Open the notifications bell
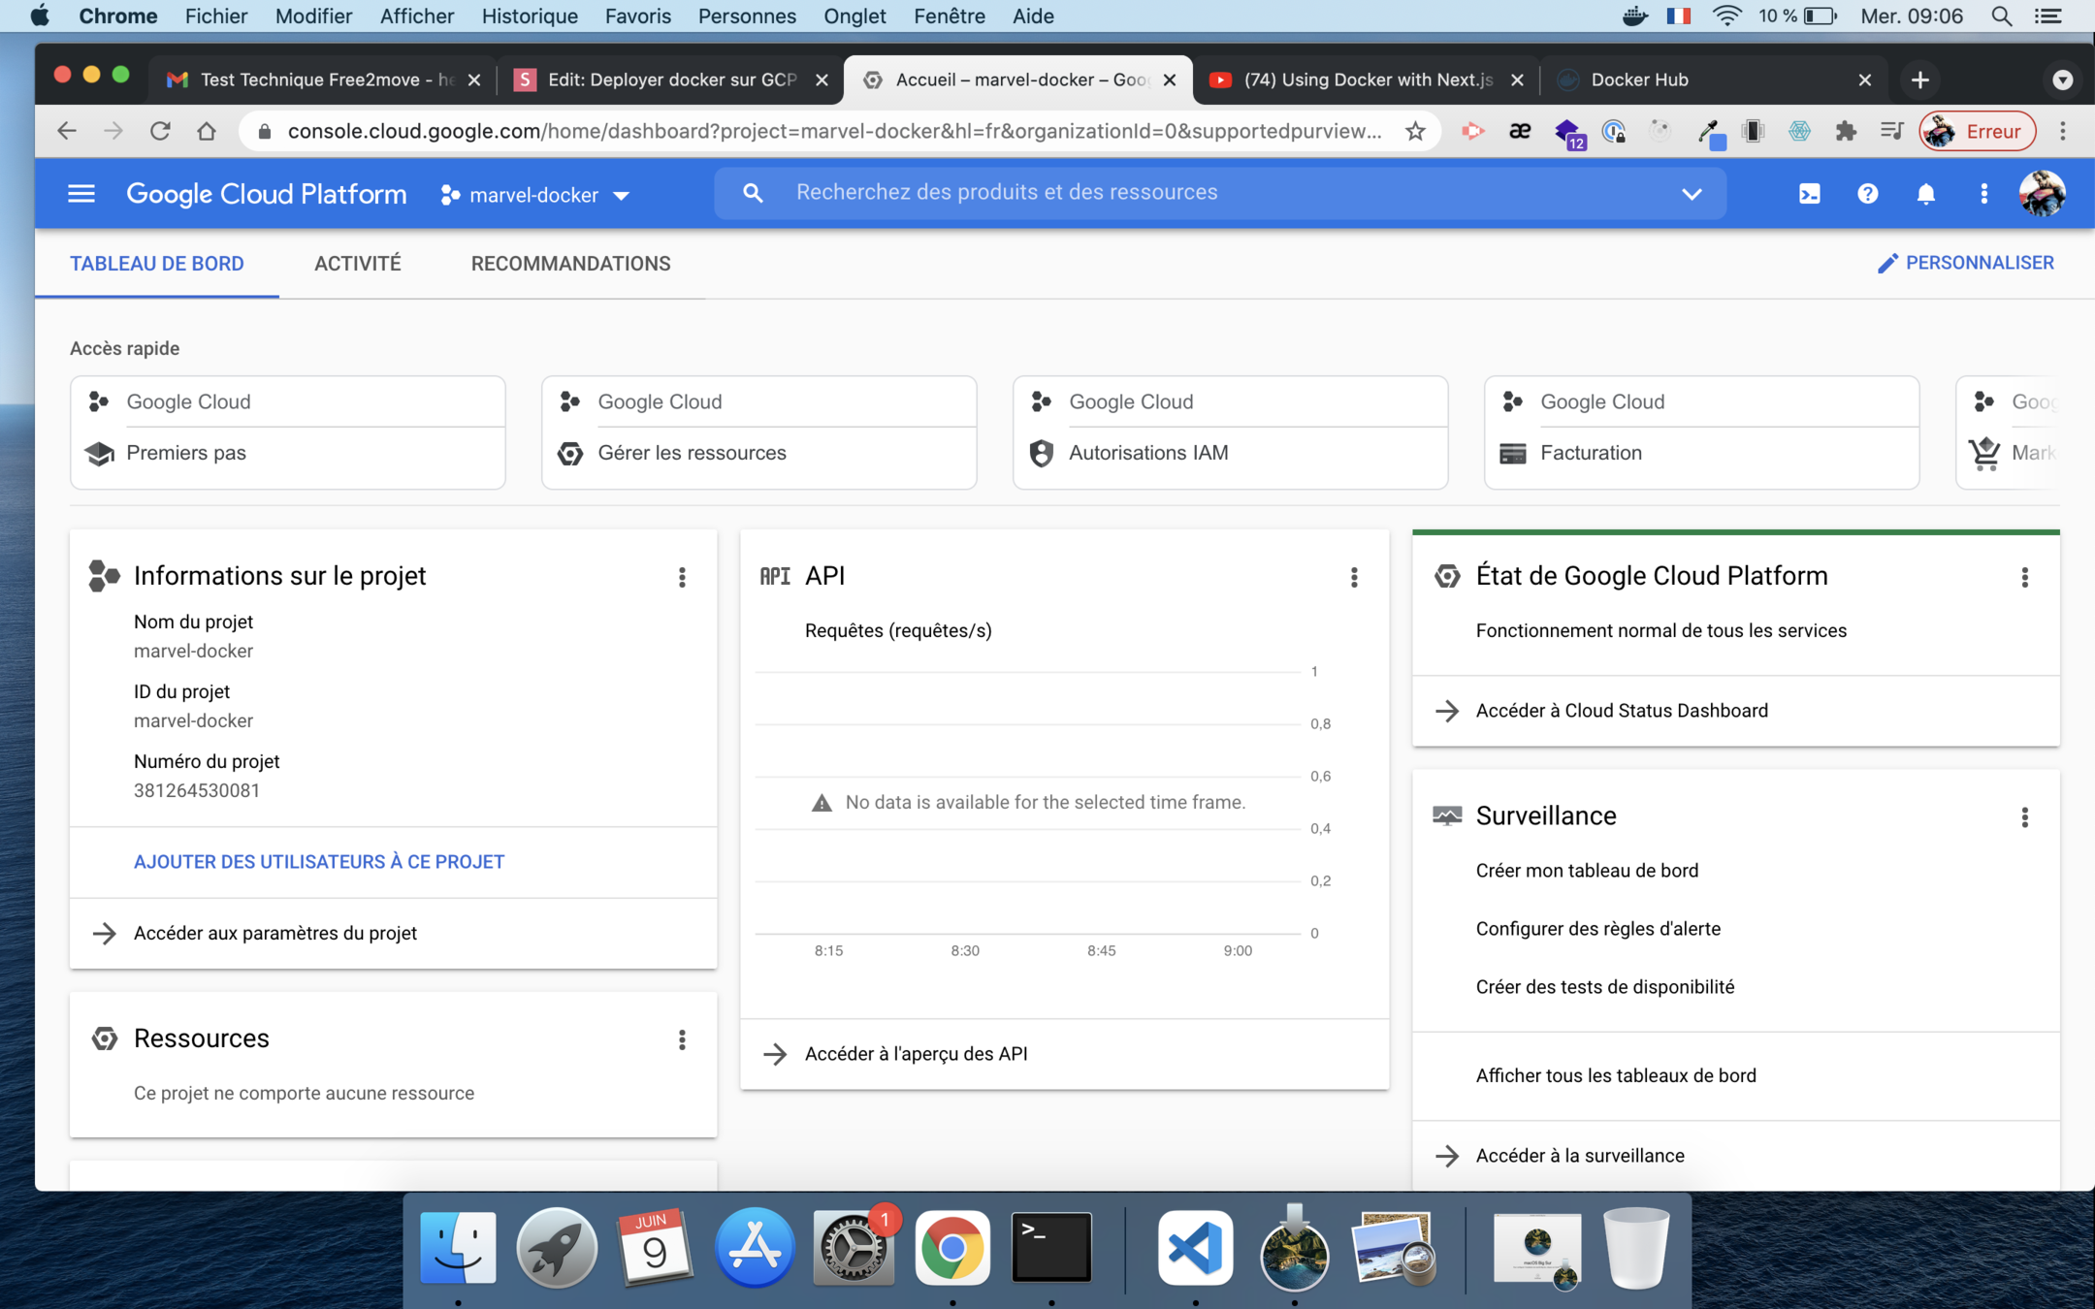The height and width of the screenshot is (1309, 2095). click(1925, 194)
